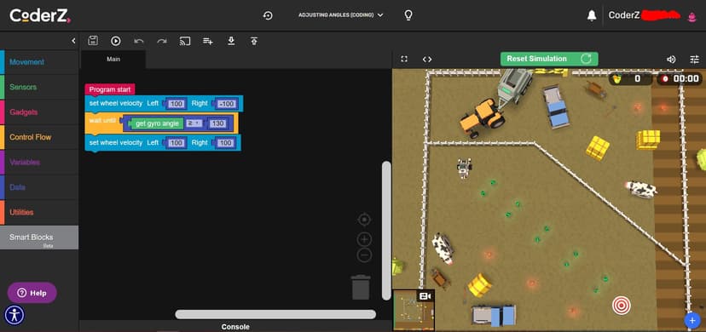
Task: Expand the Console panel
Action: 235,327
